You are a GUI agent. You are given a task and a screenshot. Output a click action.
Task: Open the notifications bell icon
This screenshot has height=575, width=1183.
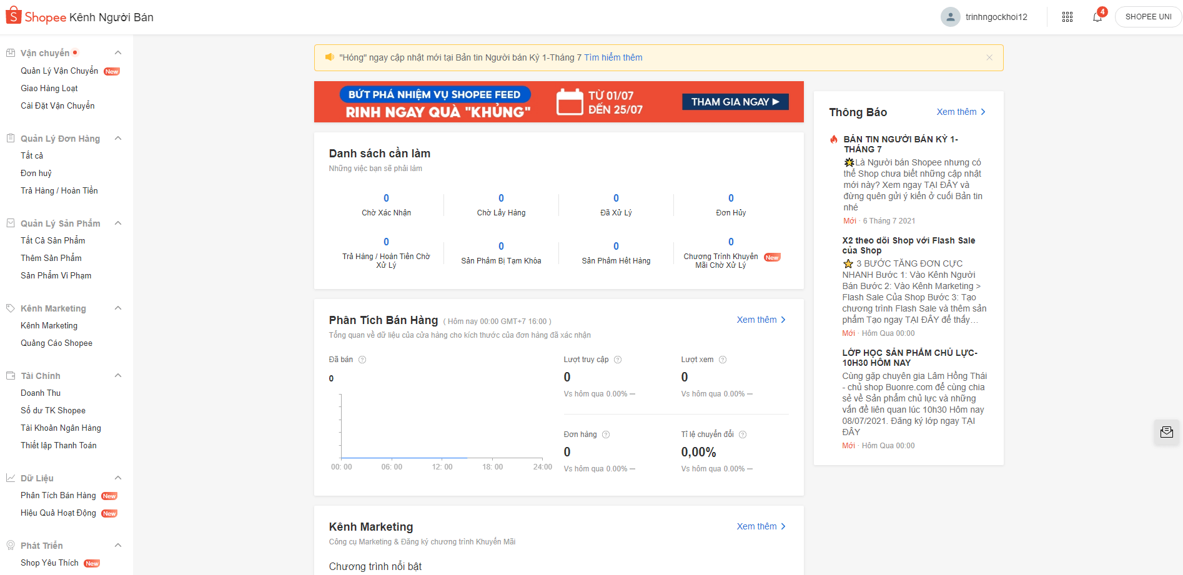(1097, 17)
